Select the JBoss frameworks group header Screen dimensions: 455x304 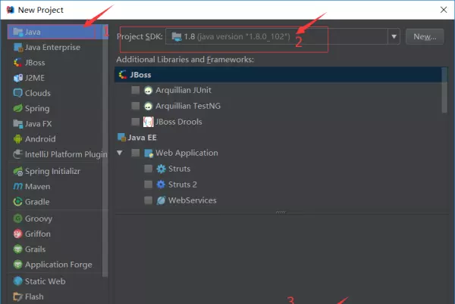tap(278, 75)
